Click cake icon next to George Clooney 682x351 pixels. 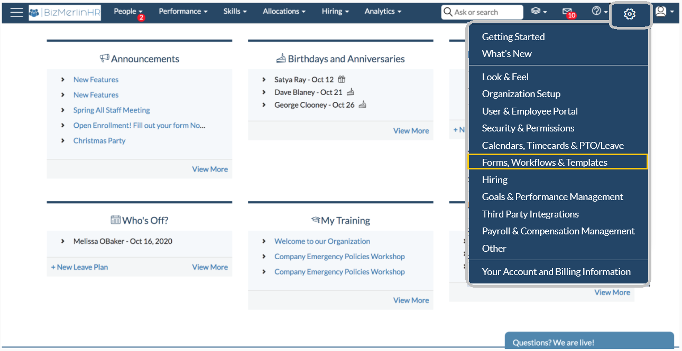(362, 105)
